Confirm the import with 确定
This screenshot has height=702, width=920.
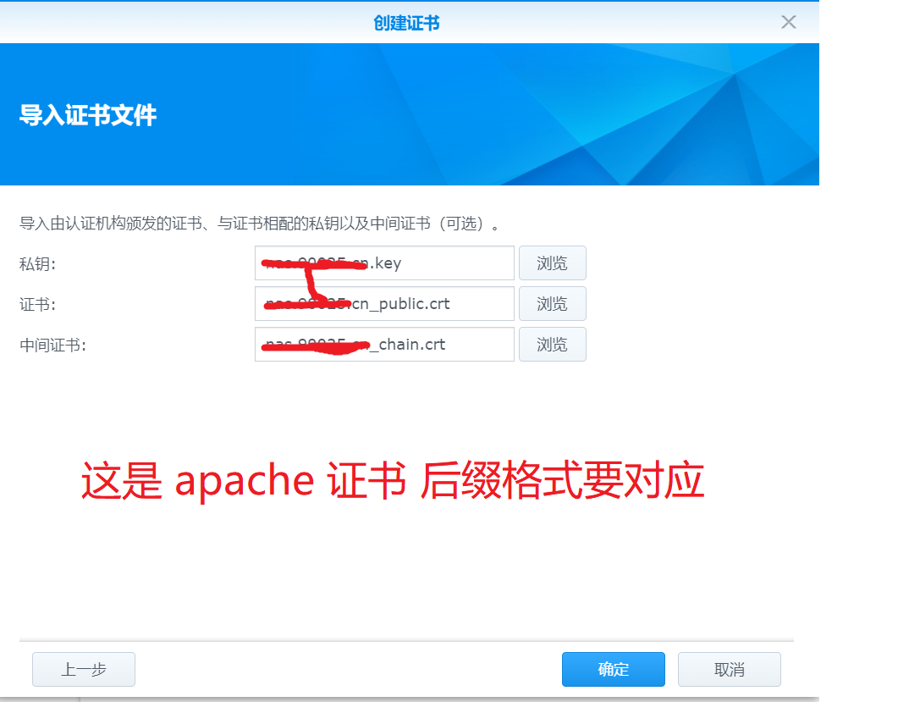613,669
